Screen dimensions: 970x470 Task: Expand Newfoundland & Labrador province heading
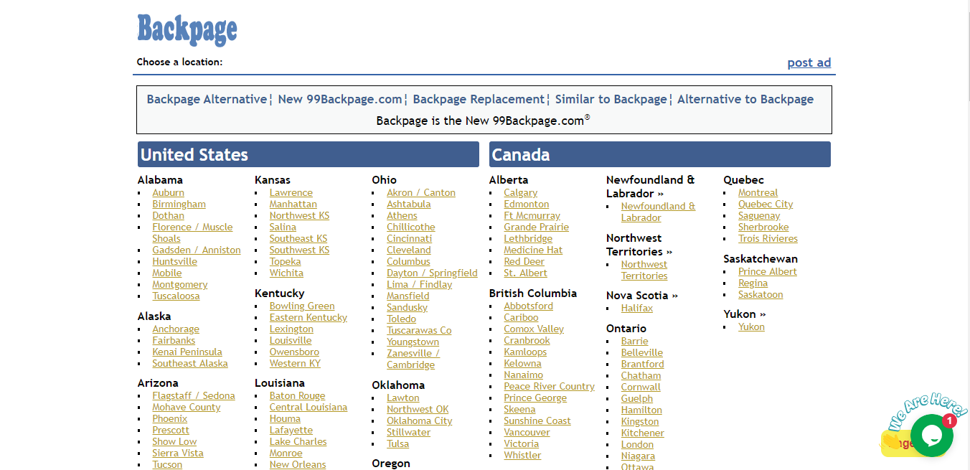tap(650, 187)
